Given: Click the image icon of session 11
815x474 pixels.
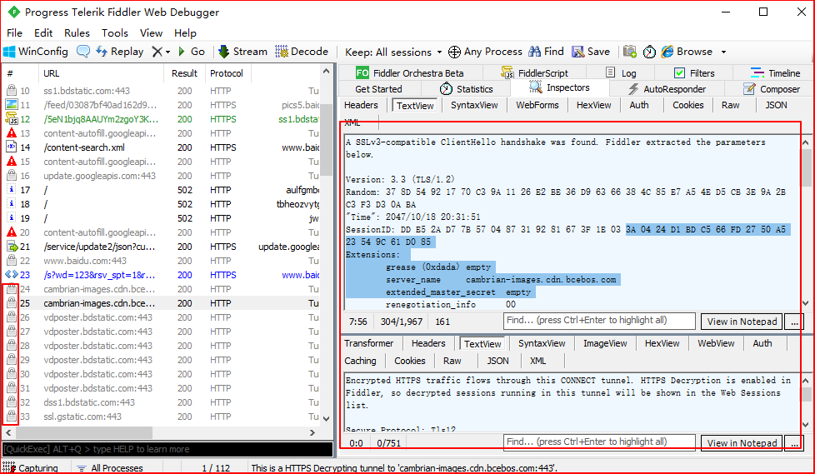Looking at the screenshot, I should (12, 105).
